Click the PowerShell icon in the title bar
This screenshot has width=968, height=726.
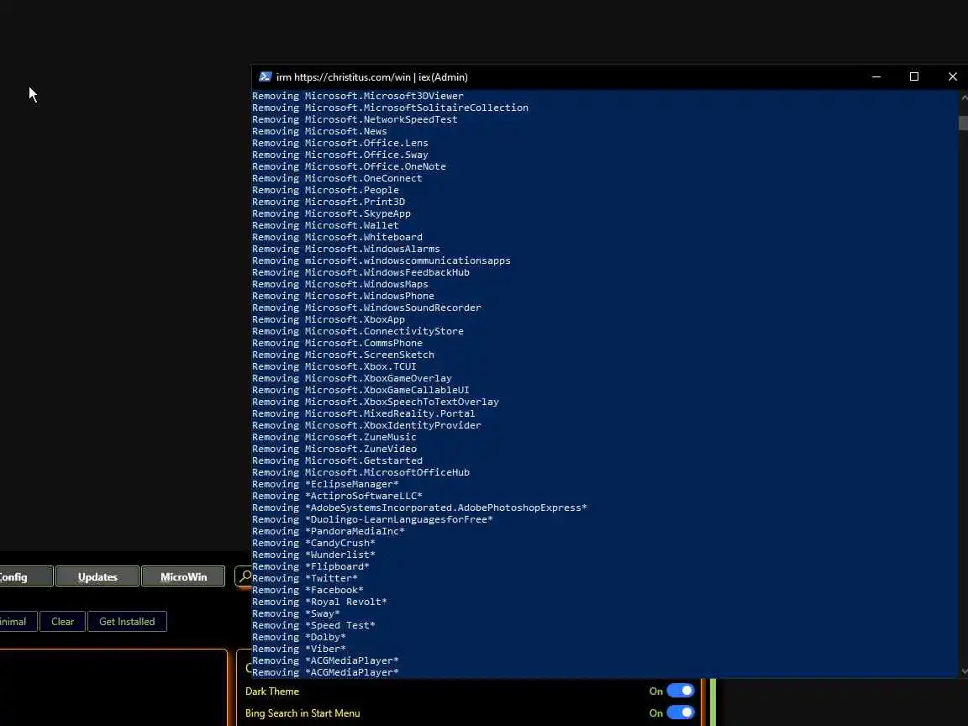266,76
